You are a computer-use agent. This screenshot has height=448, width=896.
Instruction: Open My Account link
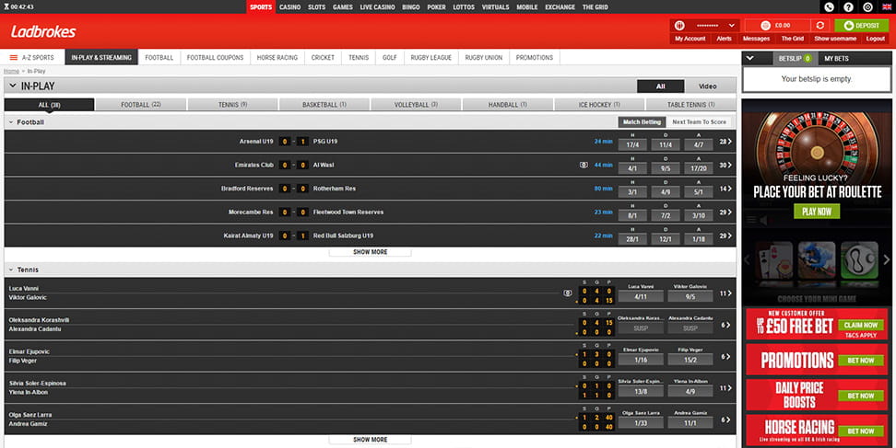tap(690, 39)
